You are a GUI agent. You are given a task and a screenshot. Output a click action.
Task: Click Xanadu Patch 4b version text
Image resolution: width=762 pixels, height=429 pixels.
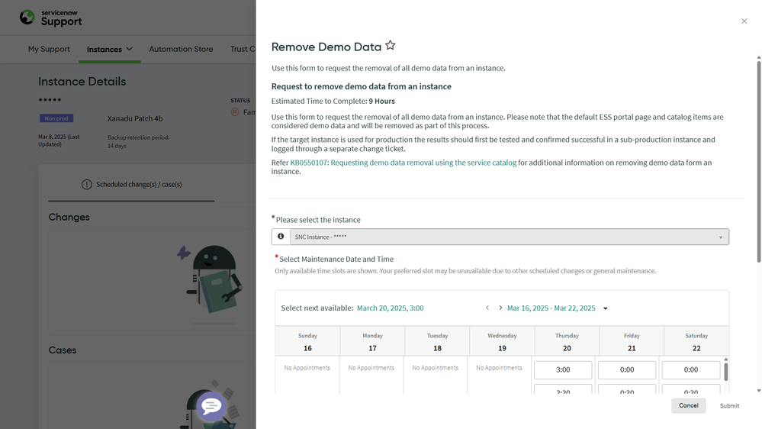(x=134, y=118)
